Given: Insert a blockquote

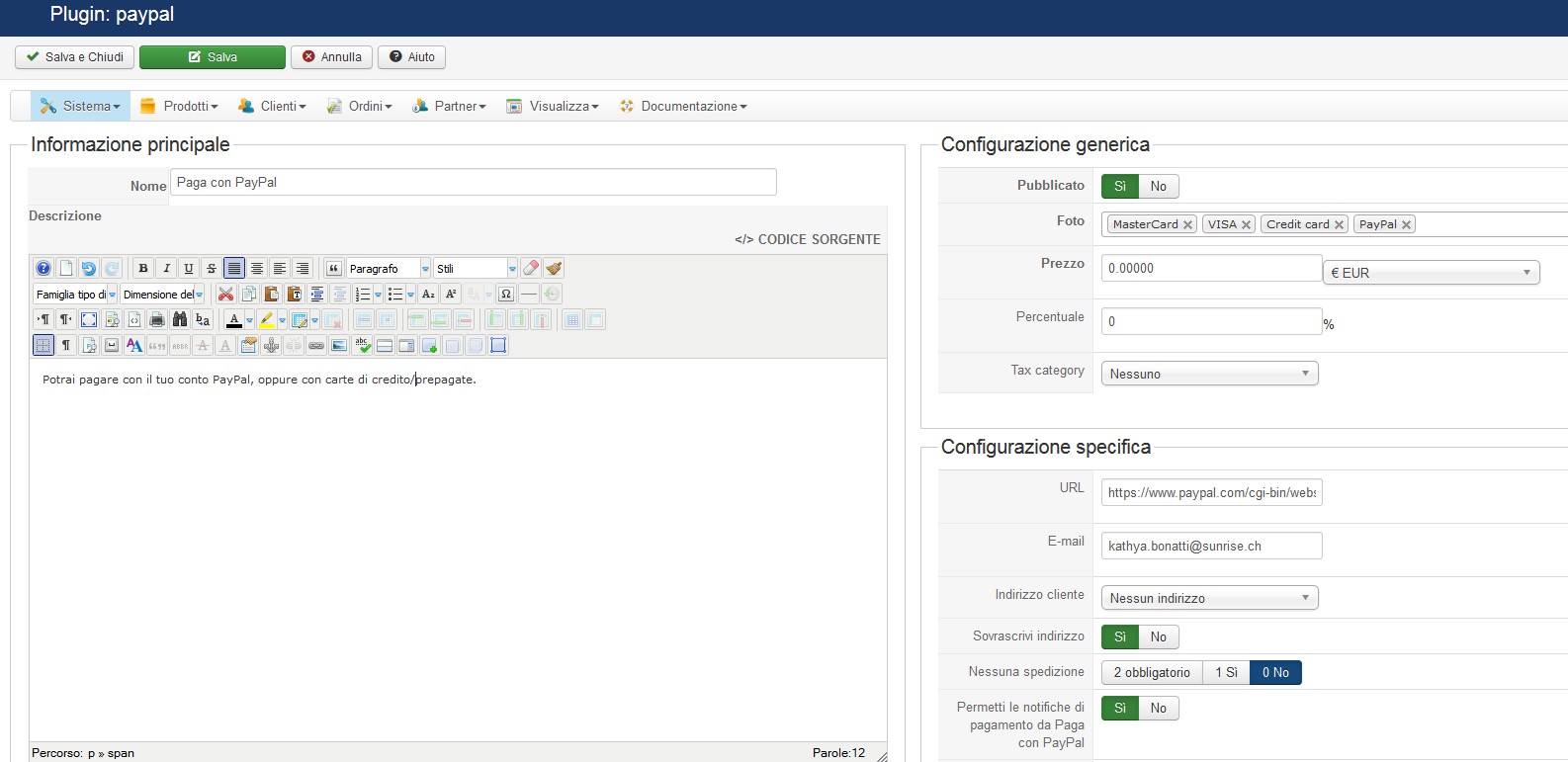Looking at the screenshot, I should coord(334,268).
